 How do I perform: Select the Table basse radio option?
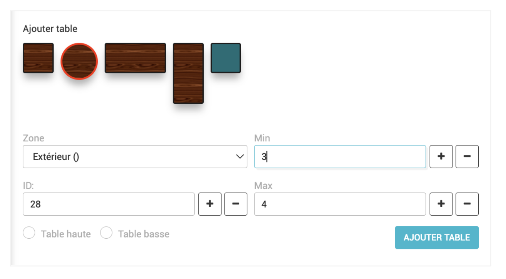click(106, 233)
